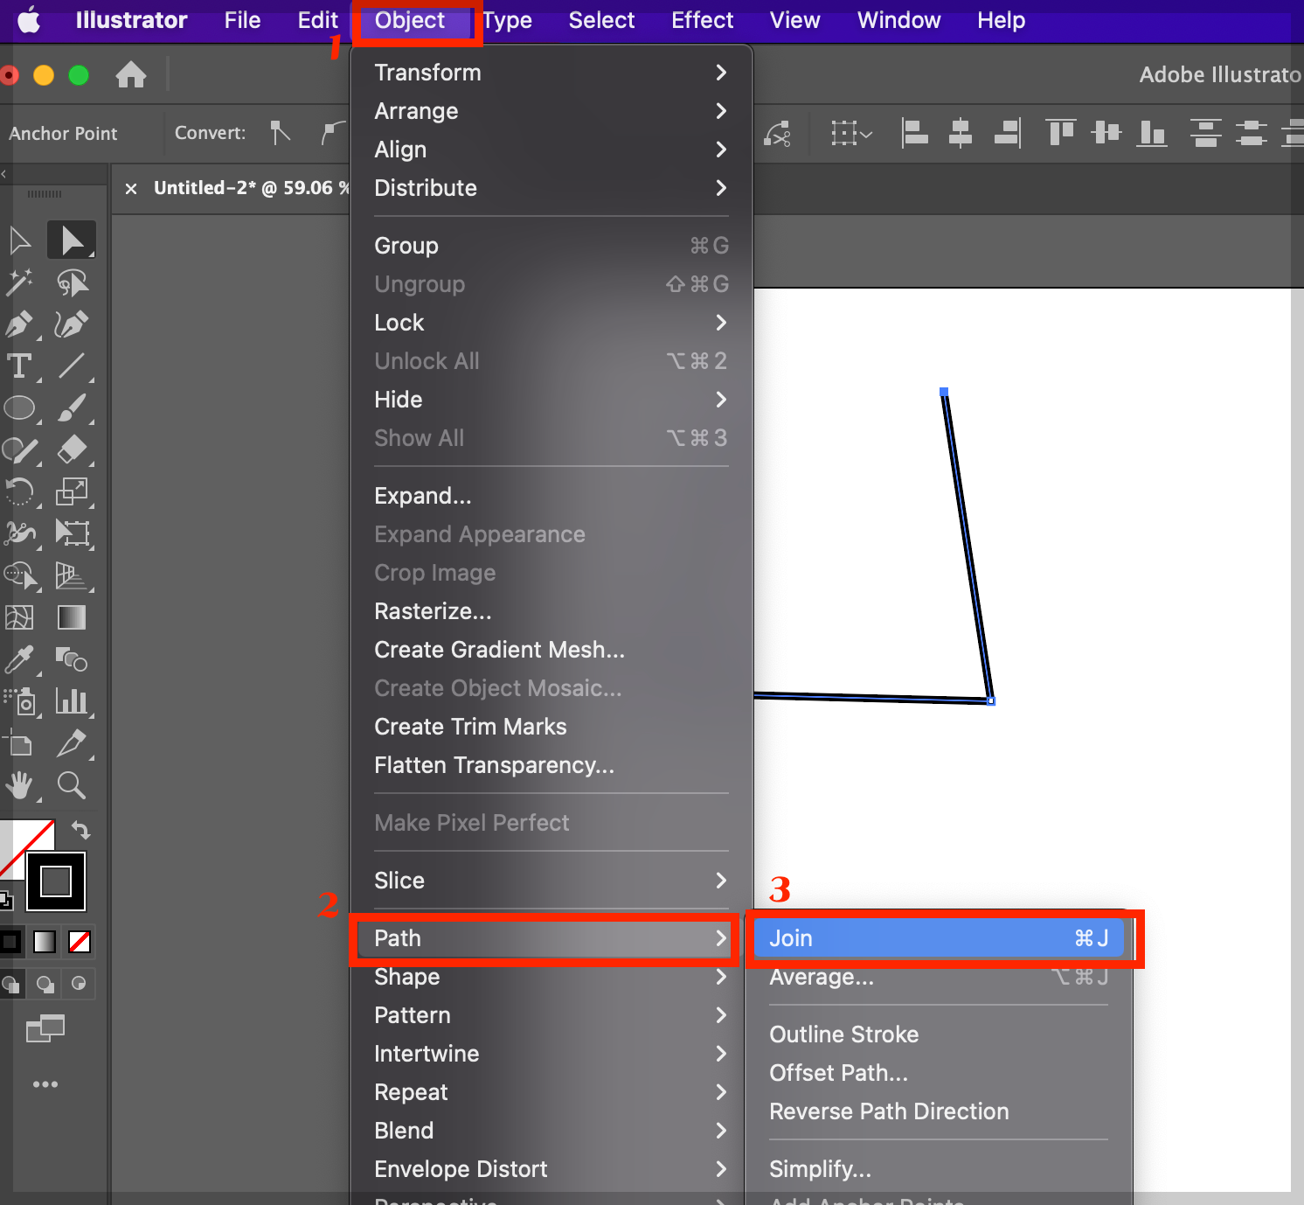Select the Symbol Sprayer tool
This screenshot has width=1304, height=1205.
click(19, 701)
